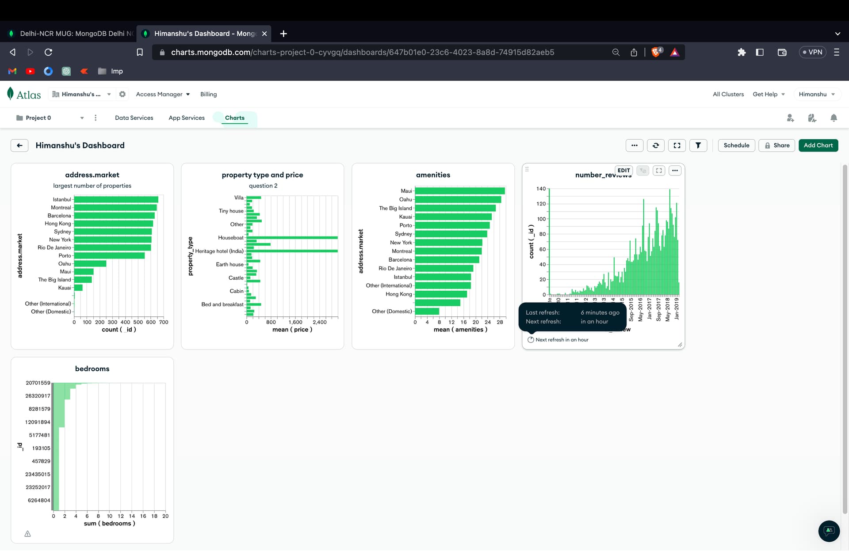Click the notifications bell icon
This screenshot has height=551, width=849.
pyautogui.click(x=834, y=118)
